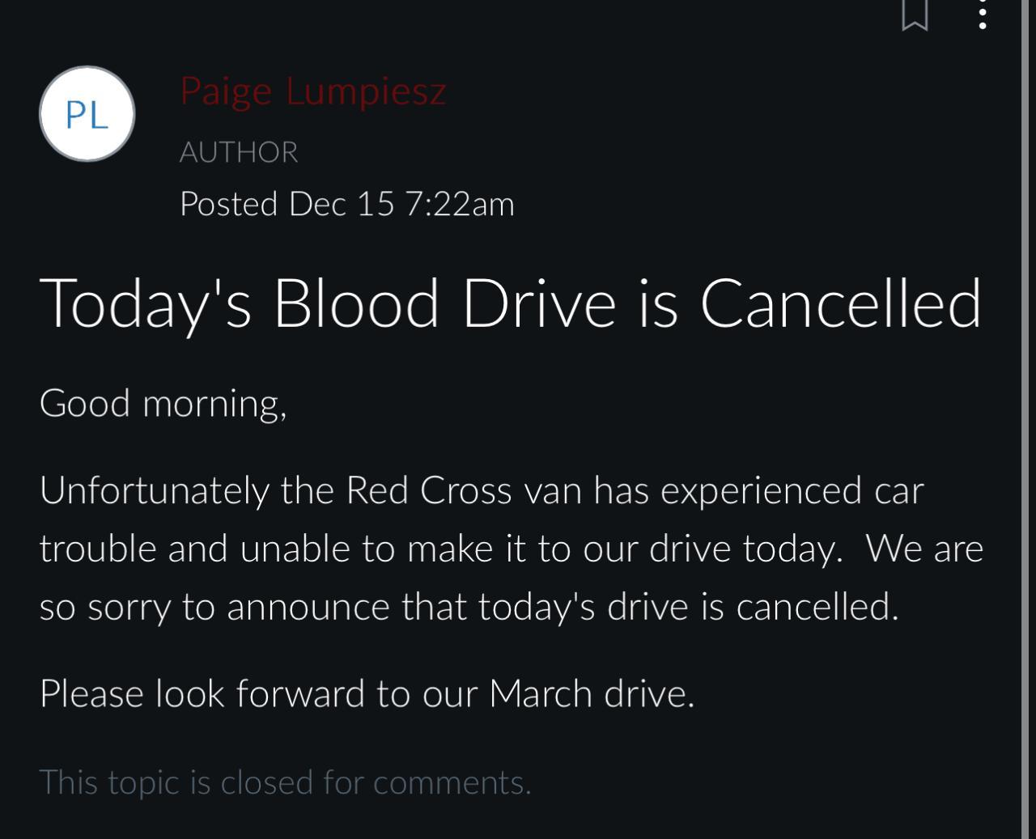1036x839 pixels.
Task: Click the AUTHOR role label
Action: pyautogui.click(x=239, y=152)
